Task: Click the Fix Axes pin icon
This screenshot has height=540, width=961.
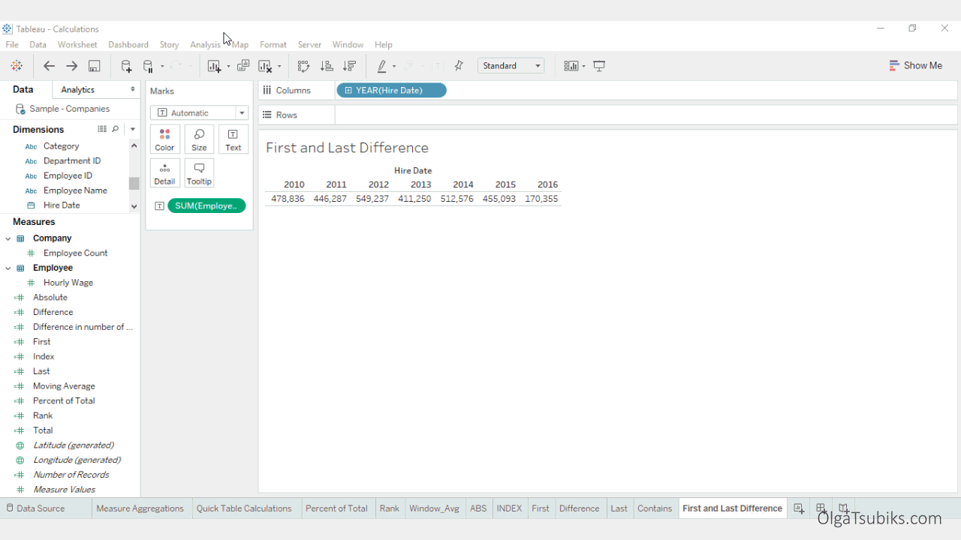Action: point(459,66)
